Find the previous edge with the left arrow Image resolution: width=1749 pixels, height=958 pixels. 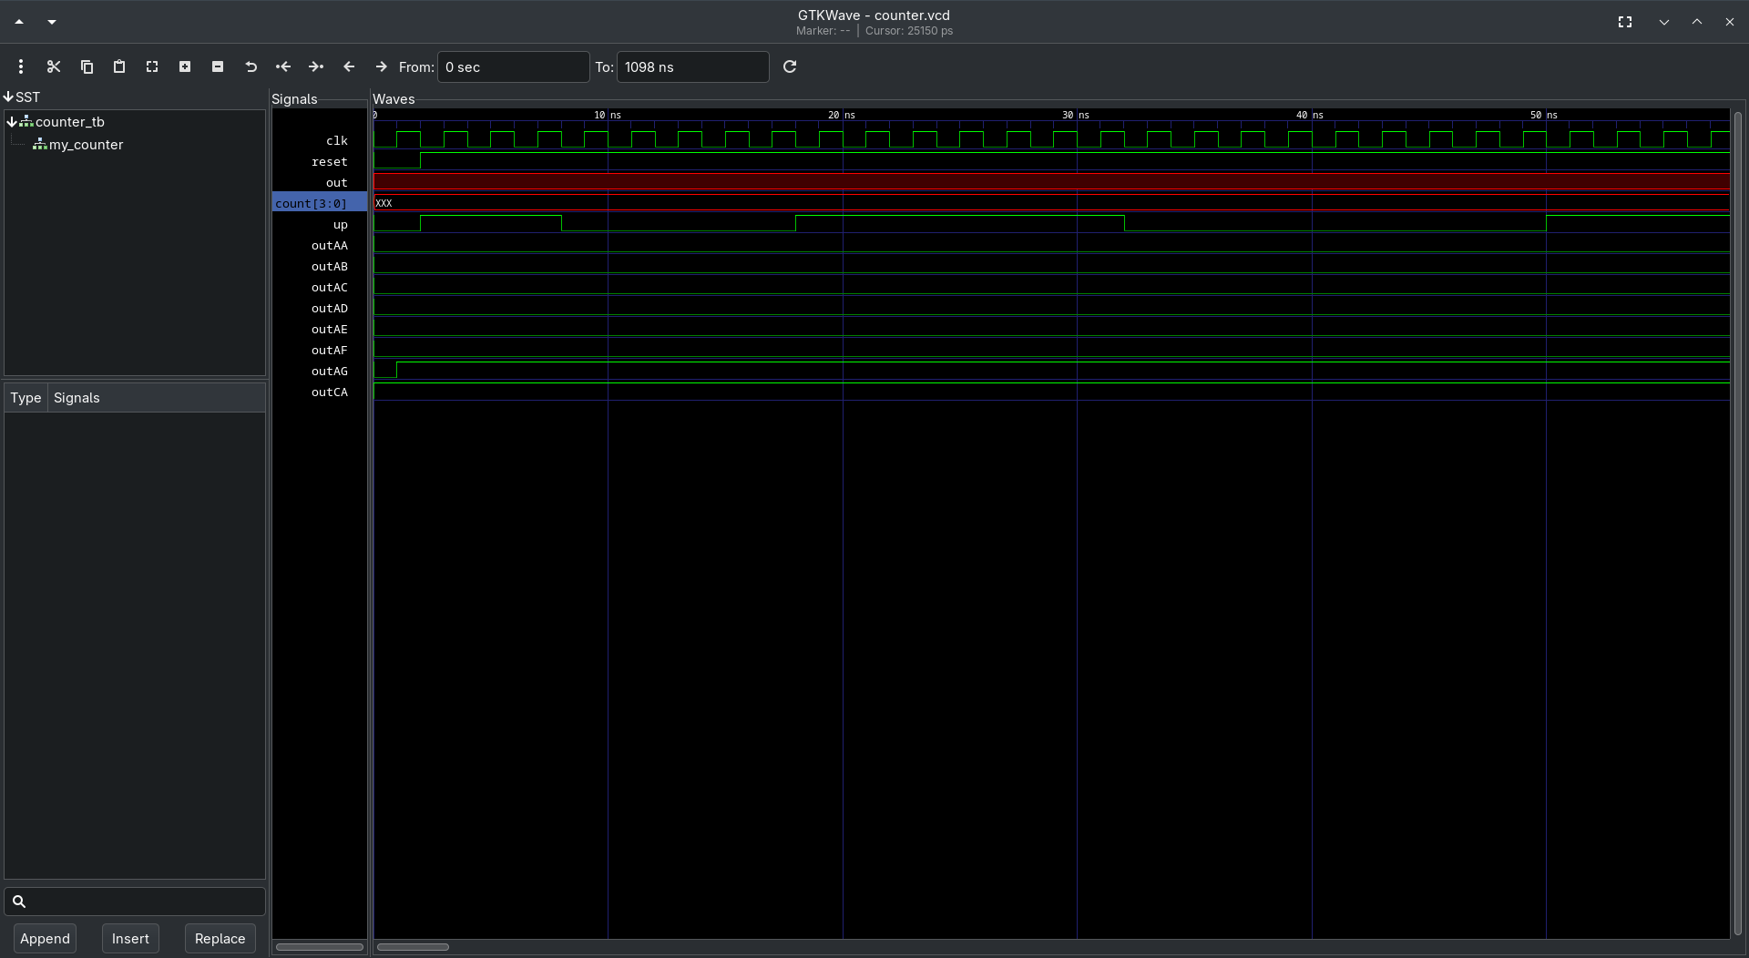click(349, 66)
